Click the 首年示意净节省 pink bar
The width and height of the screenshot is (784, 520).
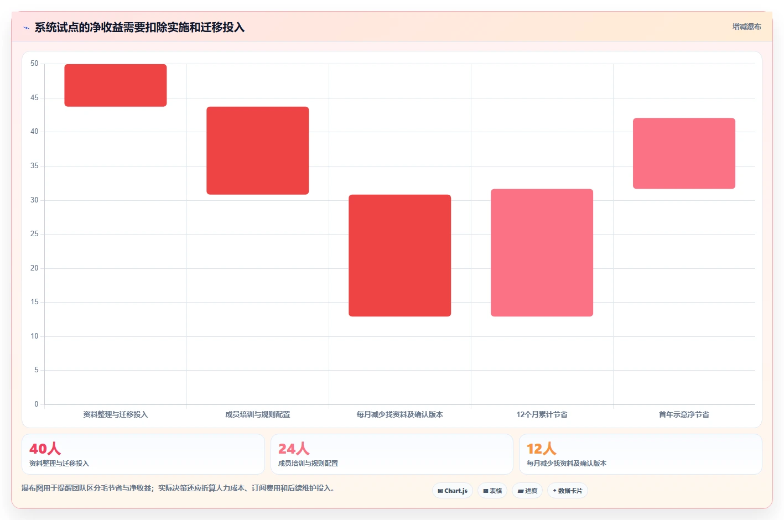coord(684,153)
